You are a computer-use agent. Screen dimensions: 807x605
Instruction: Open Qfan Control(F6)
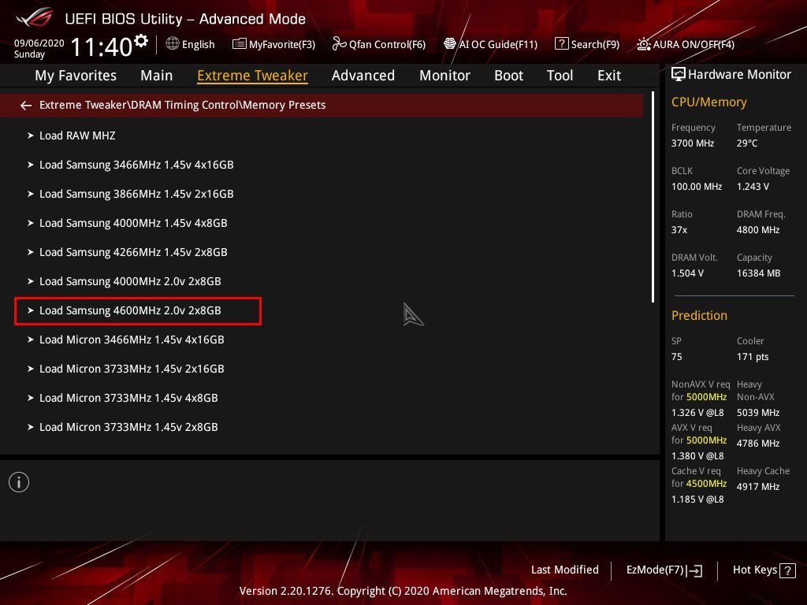tap(379, 44)
